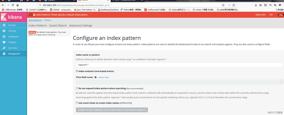Image resolution: width=284 pixels, height=115 pixels.
Task: Toggle the browser sidebar view icon
Action: tap(266, 5)
